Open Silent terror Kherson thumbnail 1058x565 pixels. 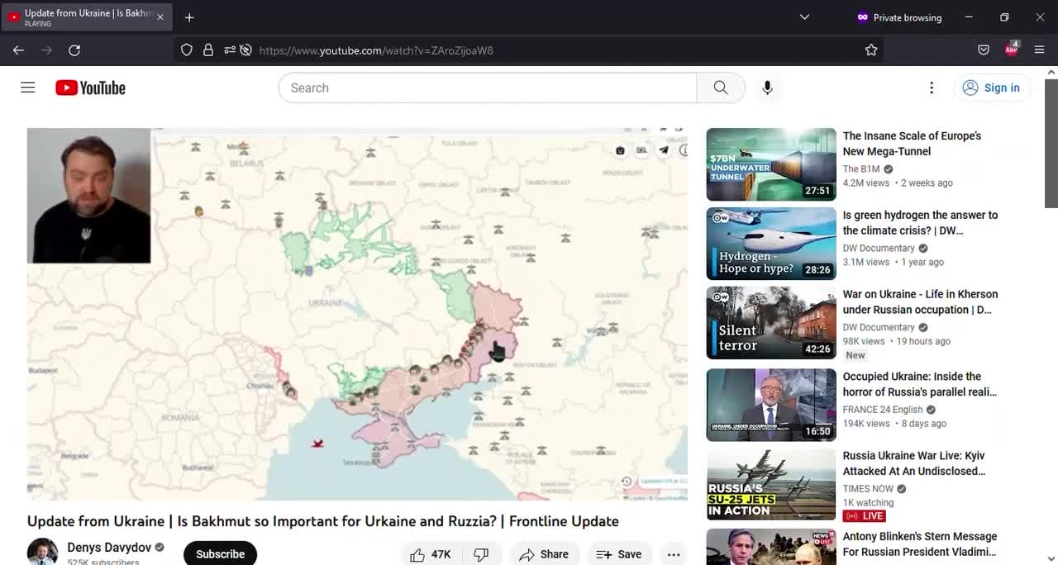tap(771, 323)
